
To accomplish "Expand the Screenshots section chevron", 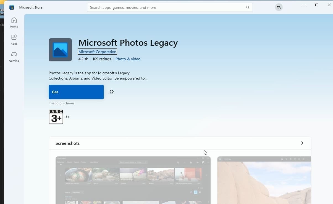I will [302, 143].
